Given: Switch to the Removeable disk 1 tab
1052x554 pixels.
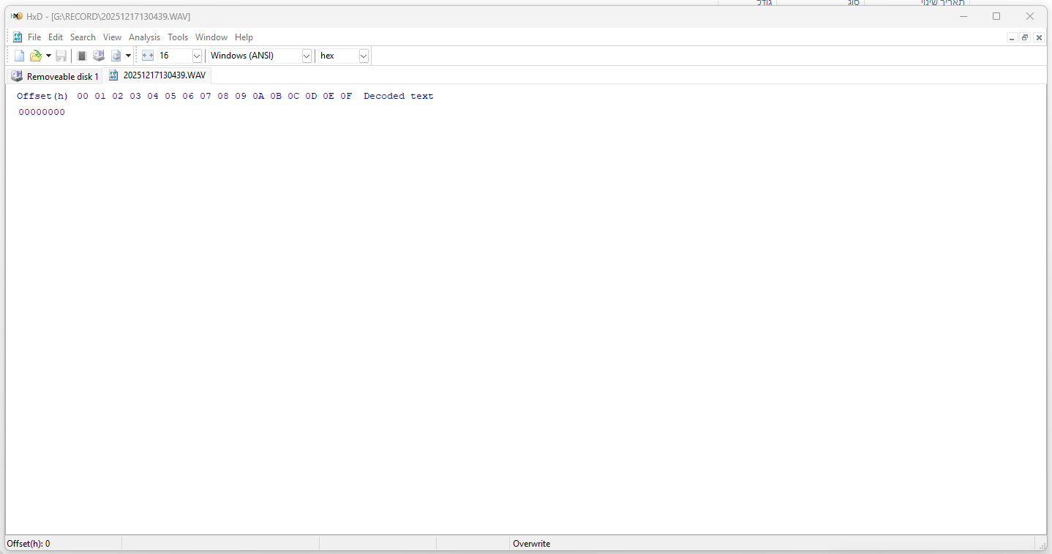Looking at the screenshot, I should [x=61, y=75].
